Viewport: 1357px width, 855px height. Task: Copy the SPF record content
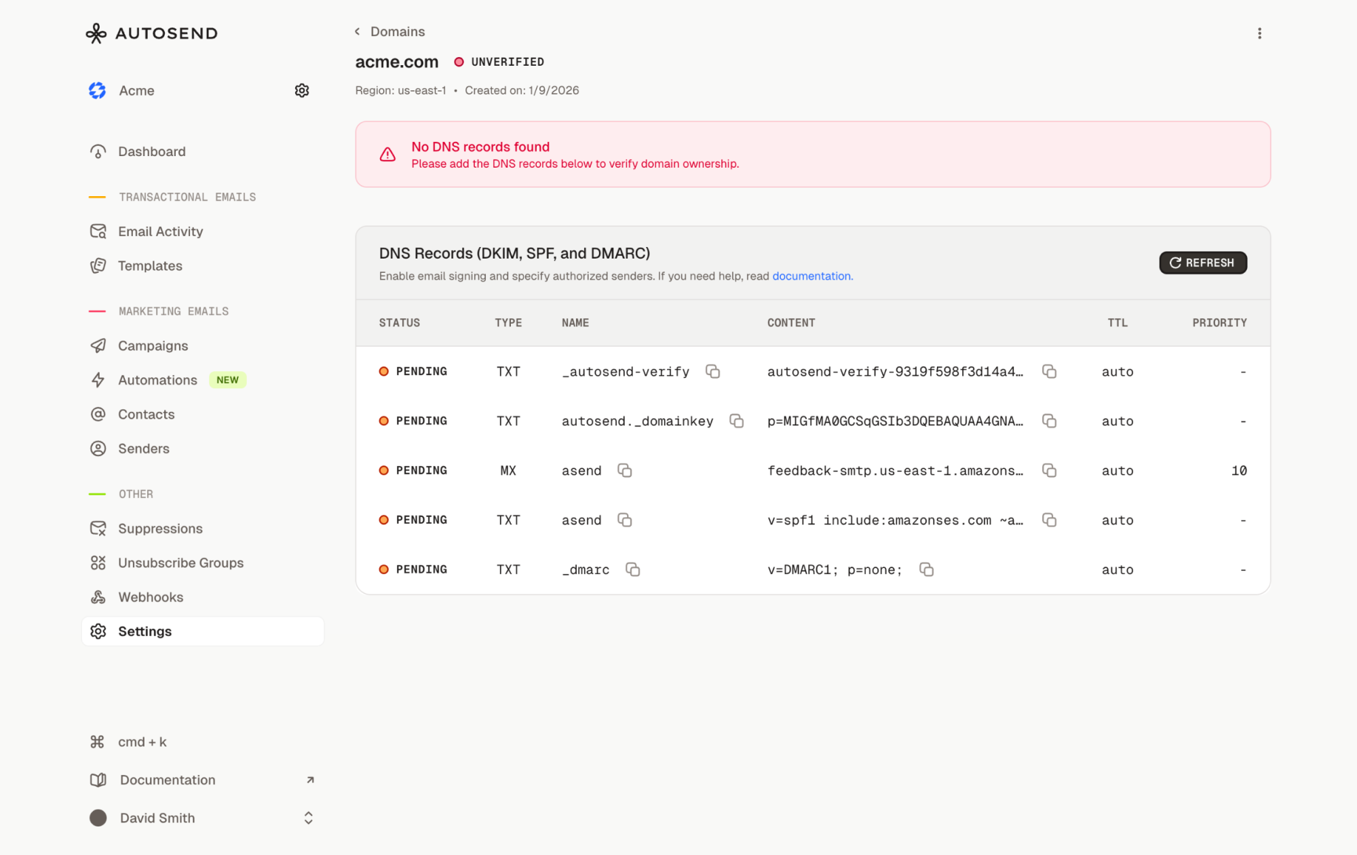click(1050, 520)
